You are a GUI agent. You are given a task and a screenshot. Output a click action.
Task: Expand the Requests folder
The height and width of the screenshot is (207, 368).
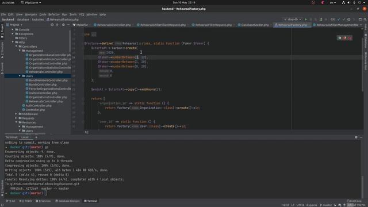tap(16, 118)
